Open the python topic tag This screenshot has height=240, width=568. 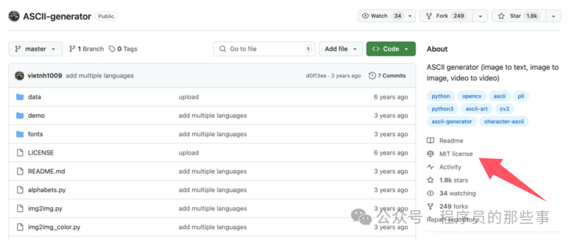click(441, 96)
